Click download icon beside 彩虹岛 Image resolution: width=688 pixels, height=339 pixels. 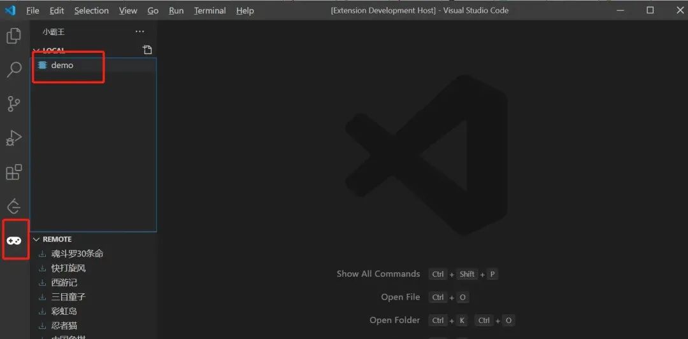click(42, 312)
